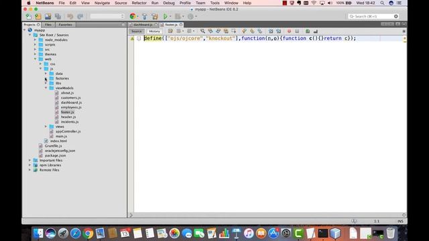Click the Redo toolbar icon

80,16
